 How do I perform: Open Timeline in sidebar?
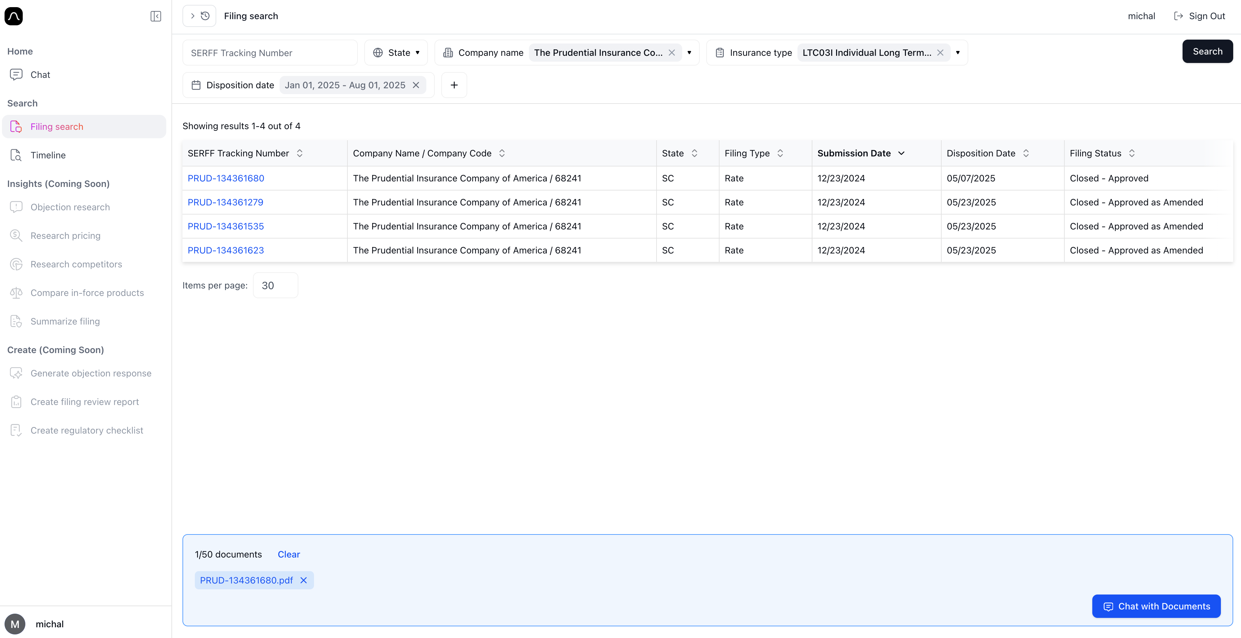(x=48, y=155)
